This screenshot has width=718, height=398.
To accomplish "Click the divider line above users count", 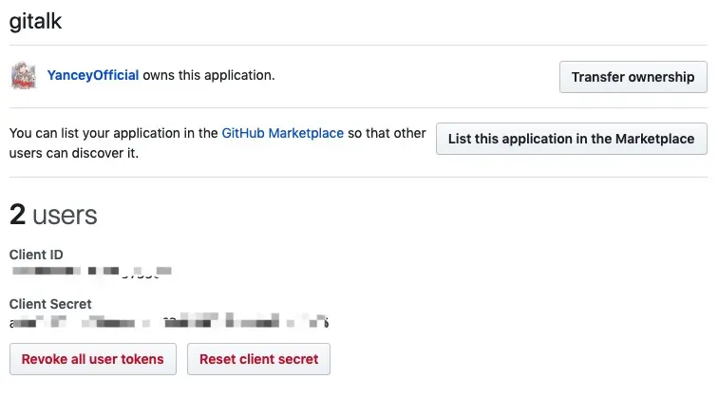I will tap(359, 177).
